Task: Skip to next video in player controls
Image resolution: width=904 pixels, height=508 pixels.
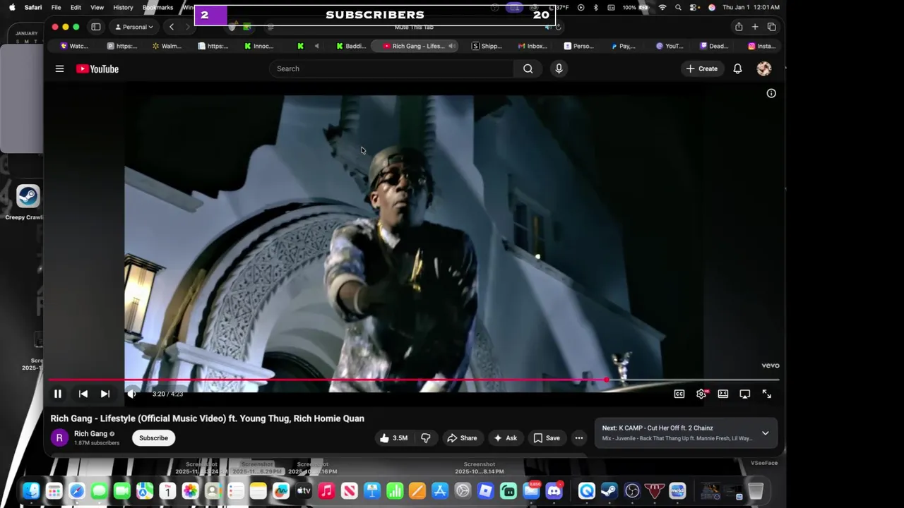Action: tap(105, 394)
